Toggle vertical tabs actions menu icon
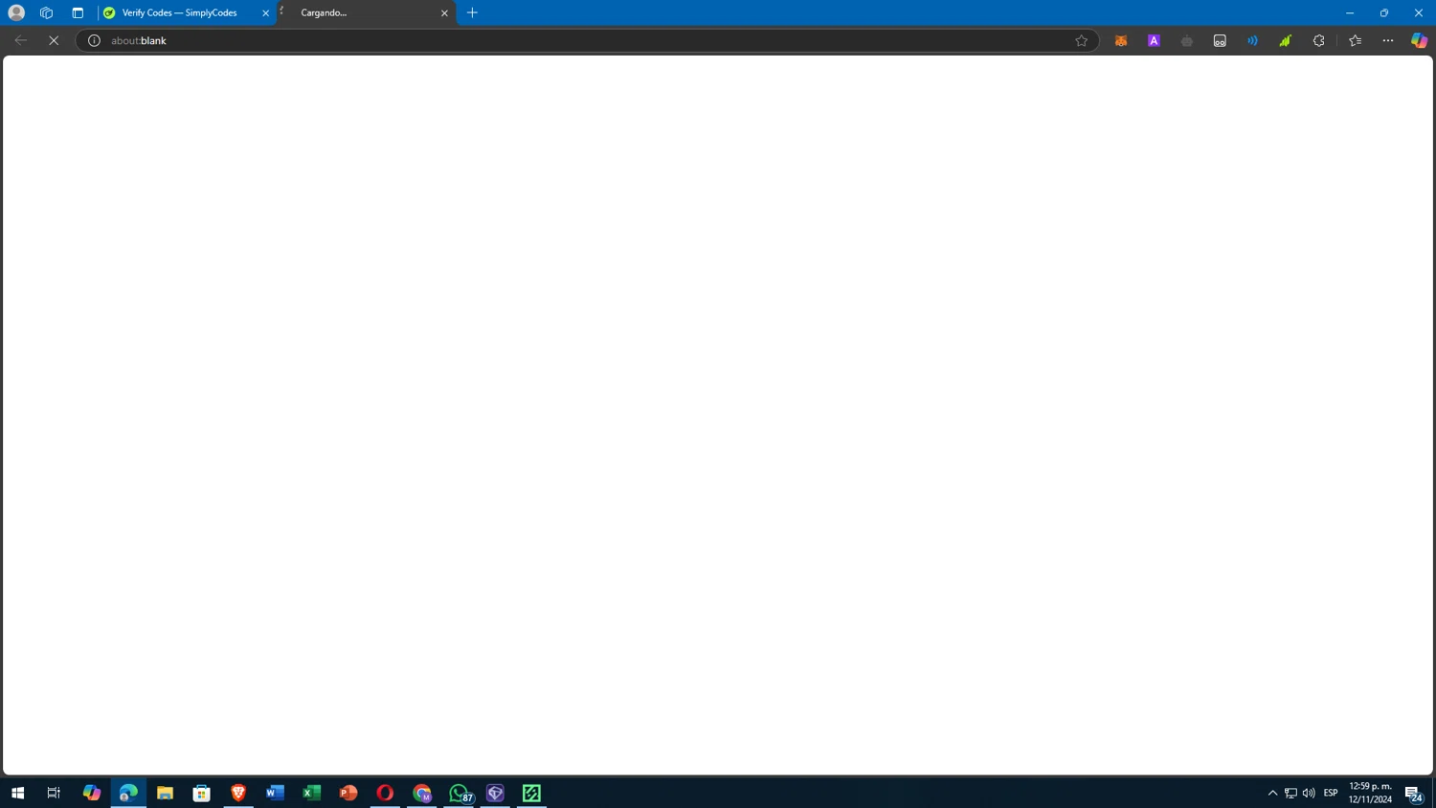 (x=78, y=13)
